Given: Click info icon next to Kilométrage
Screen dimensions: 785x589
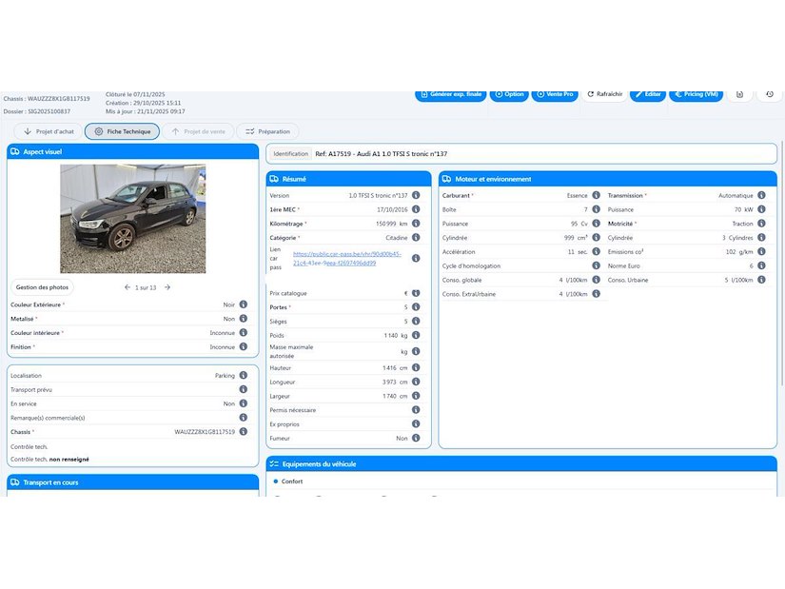Looking at the screenshot, I should 416,224.
